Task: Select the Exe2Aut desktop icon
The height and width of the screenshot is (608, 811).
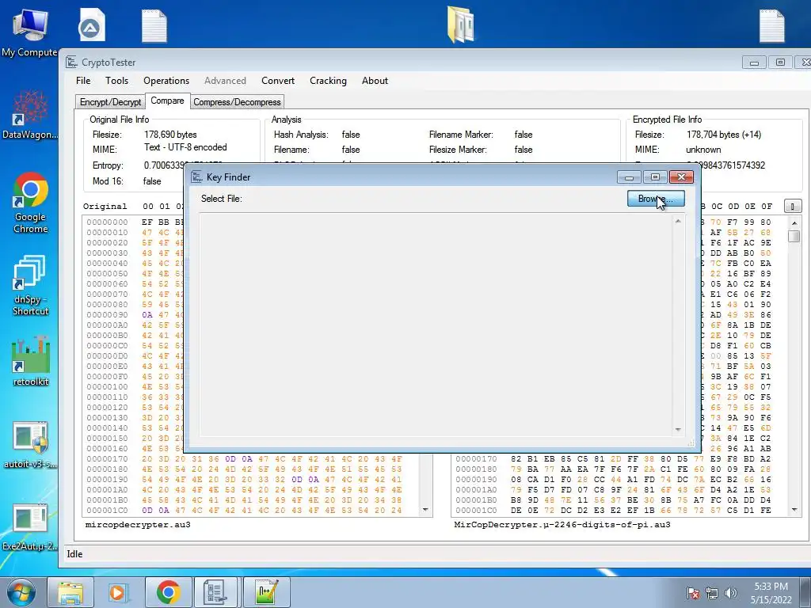Action: [x=30, y=527]
